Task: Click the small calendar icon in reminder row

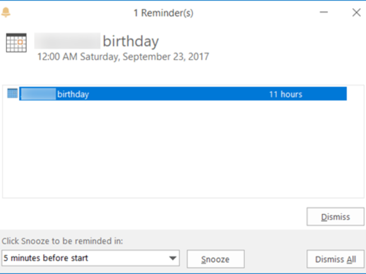Action: (x=13, y=93)
